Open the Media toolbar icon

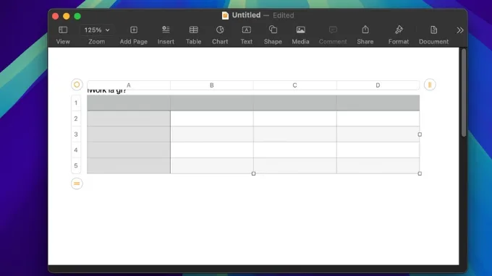click(300, 30)
